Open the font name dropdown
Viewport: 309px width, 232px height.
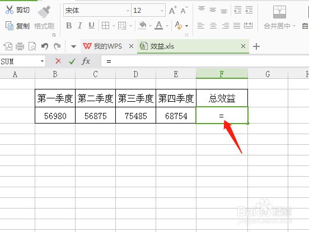coord(128,11)
